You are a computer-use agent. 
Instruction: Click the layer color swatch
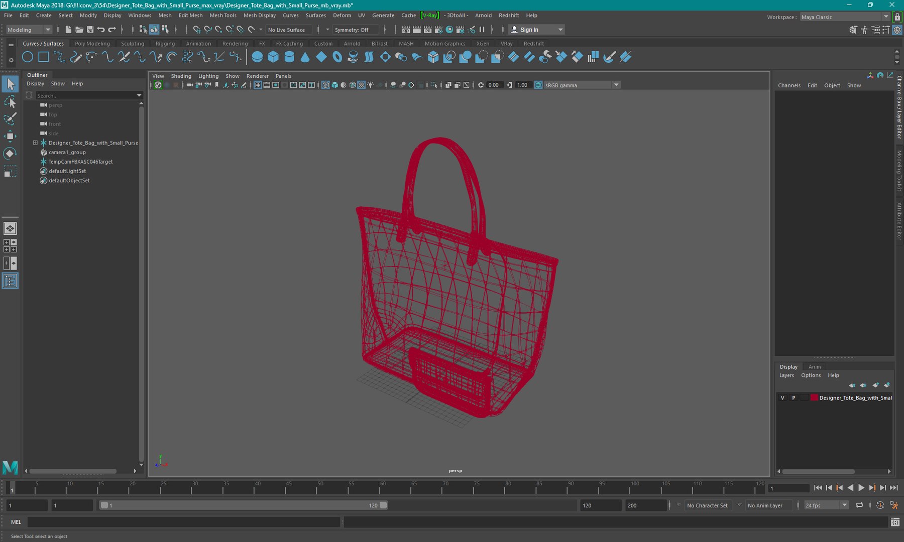(x=814, y=397)
